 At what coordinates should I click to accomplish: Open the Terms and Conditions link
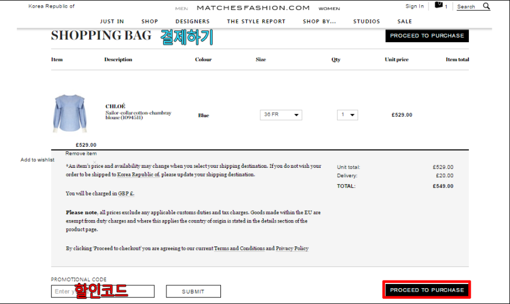click(x=239, y=248)
